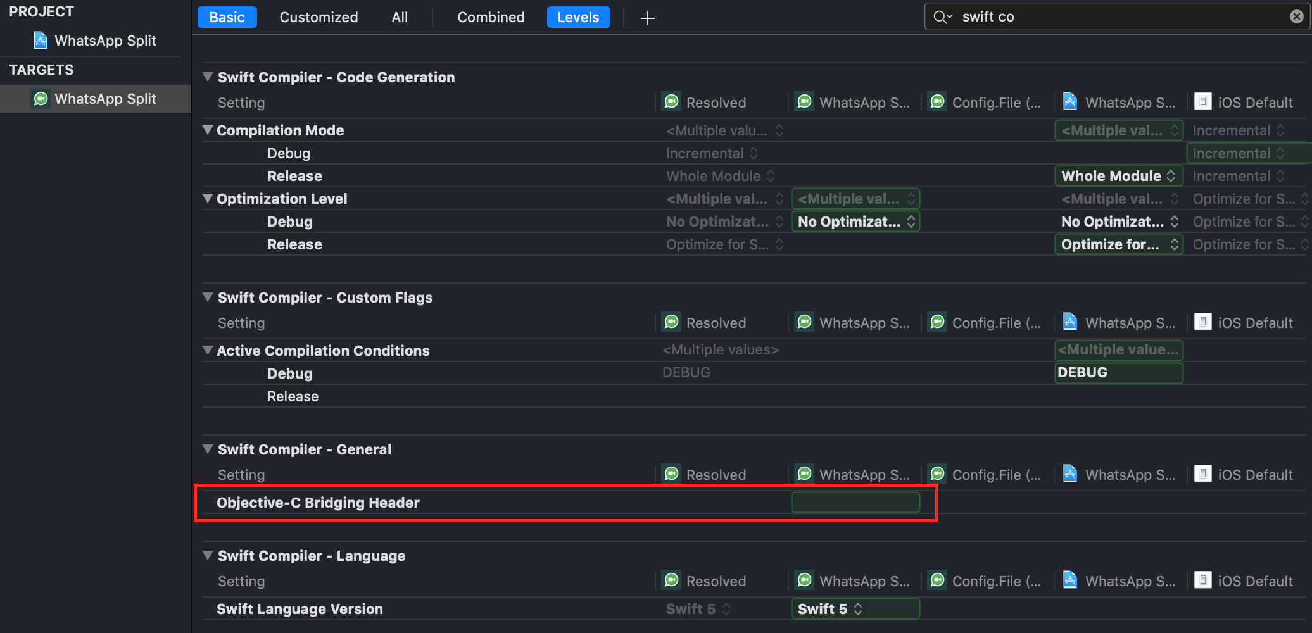The height and width of the screenshot is (633, 1312).
Task: Click the add build setting plus icon
Action: [647, 18]
